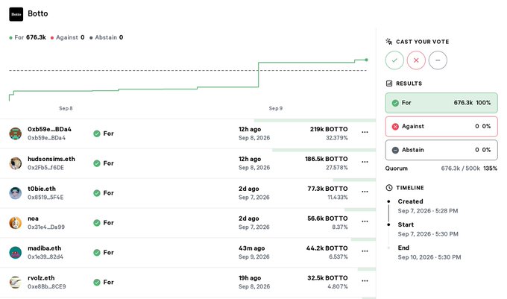Click the green check icon in For results
The height and width of the screenshot is (299, 507).
pos(395,103)
